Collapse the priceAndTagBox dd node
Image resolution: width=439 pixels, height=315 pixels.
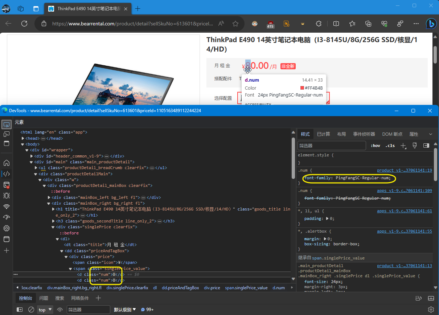pyautogui.click(x=62, y=251)
